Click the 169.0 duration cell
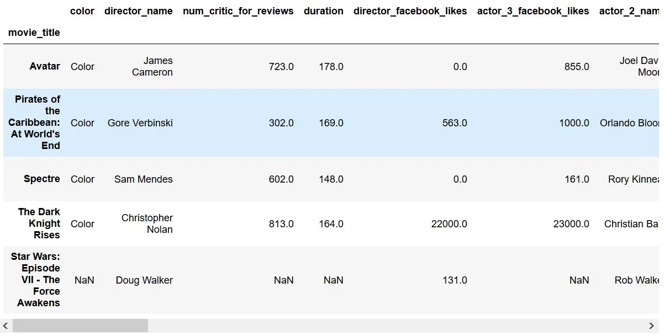This screenshot has width=664, height=336. click(x=331, y=123)
